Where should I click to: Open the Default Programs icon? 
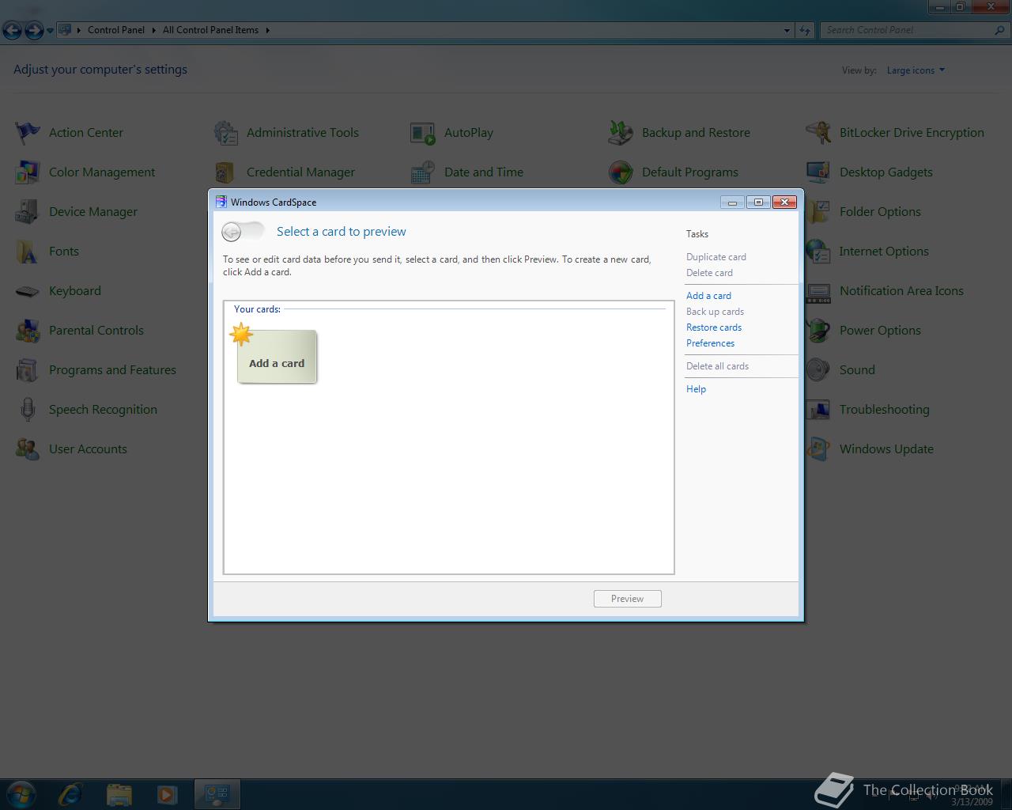pos(621,172)
